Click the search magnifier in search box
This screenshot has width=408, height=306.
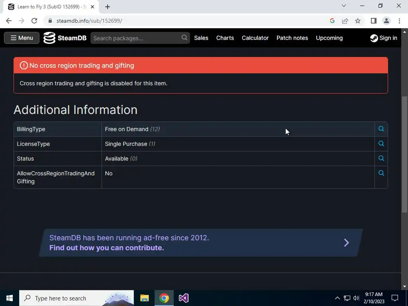tap(184, 38)
